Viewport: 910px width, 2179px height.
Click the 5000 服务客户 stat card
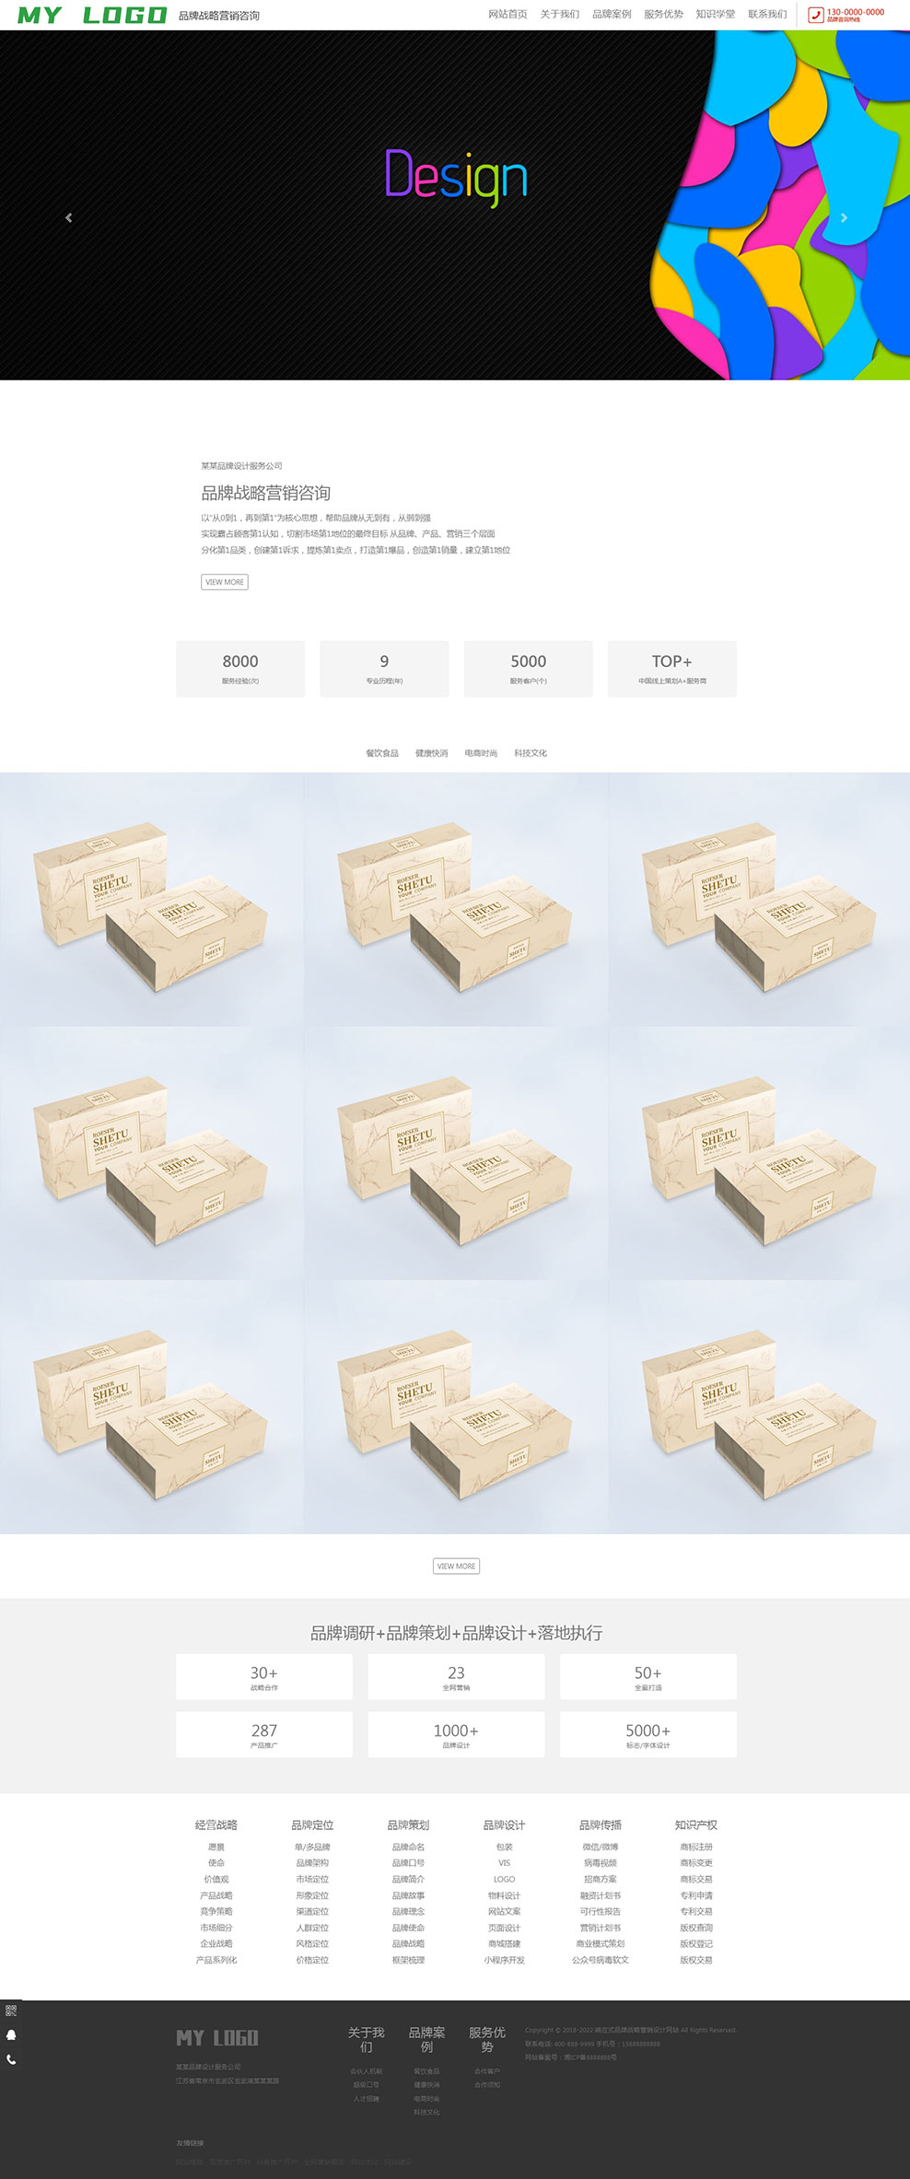[529, 669]
